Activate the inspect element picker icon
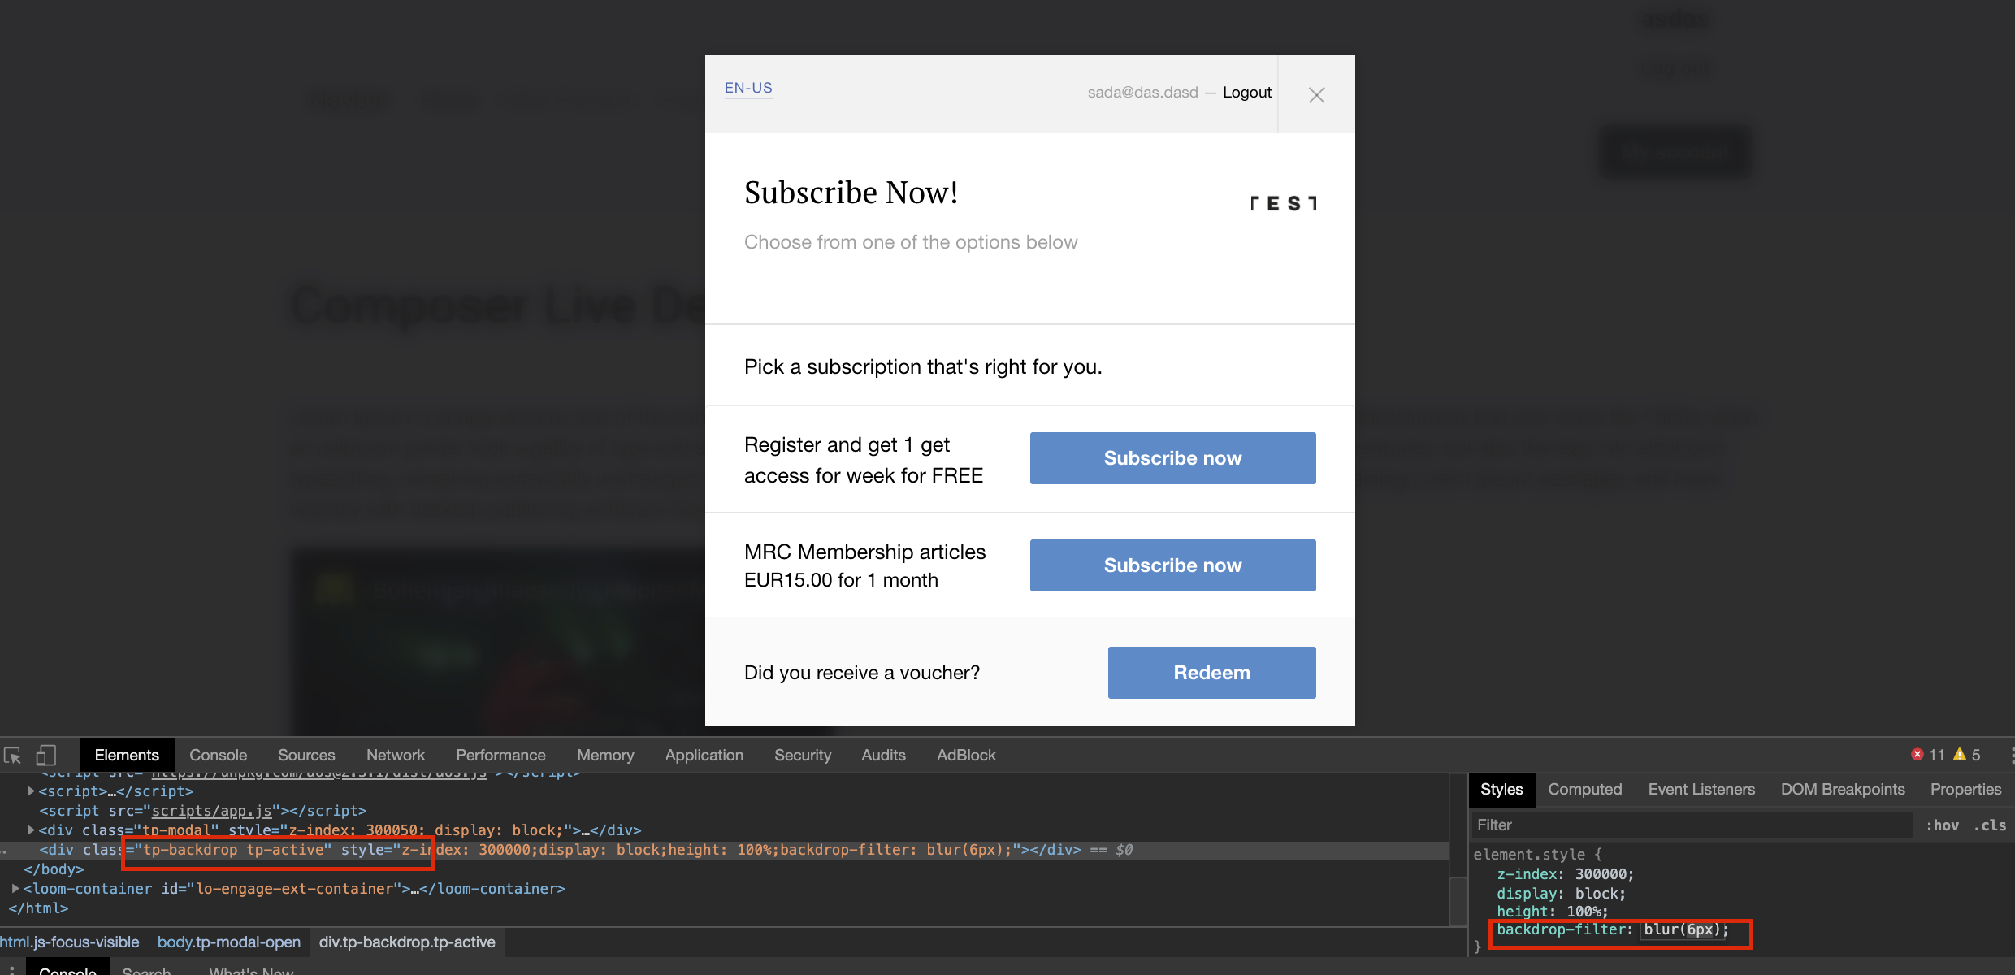2015x975 pixels. click(12, 756)
